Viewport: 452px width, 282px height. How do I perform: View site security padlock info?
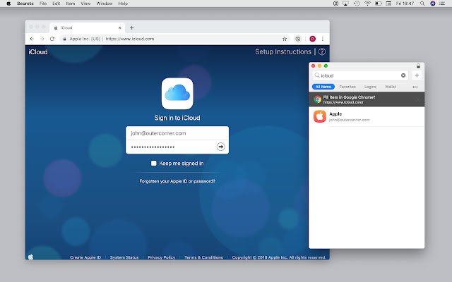point(64,39)
